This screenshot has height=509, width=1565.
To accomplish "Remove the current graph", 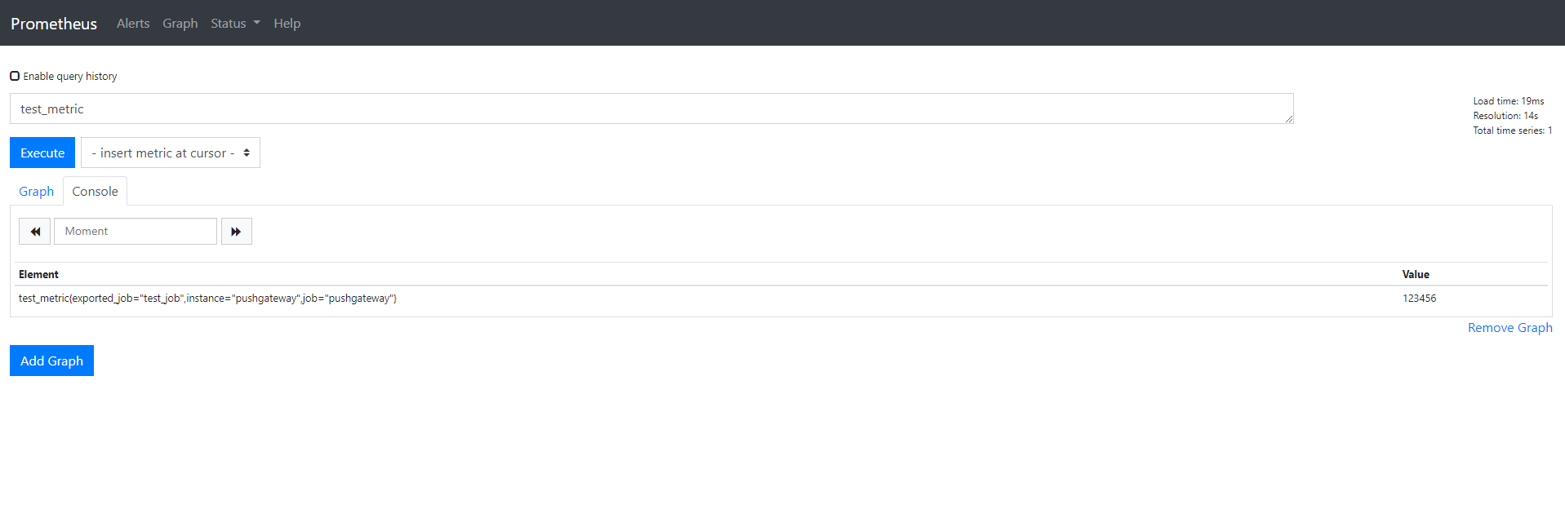I will tap(1509, 327).
